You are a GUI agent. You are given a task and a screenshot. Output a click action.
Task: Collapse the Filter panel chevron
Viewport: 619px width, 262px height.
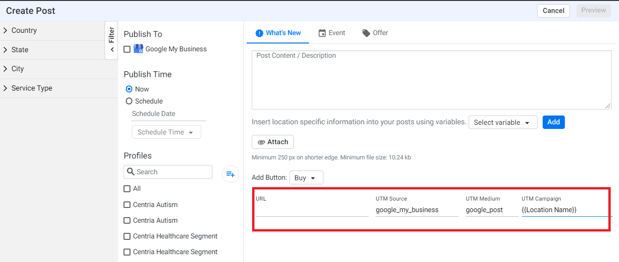click(112, 49)
